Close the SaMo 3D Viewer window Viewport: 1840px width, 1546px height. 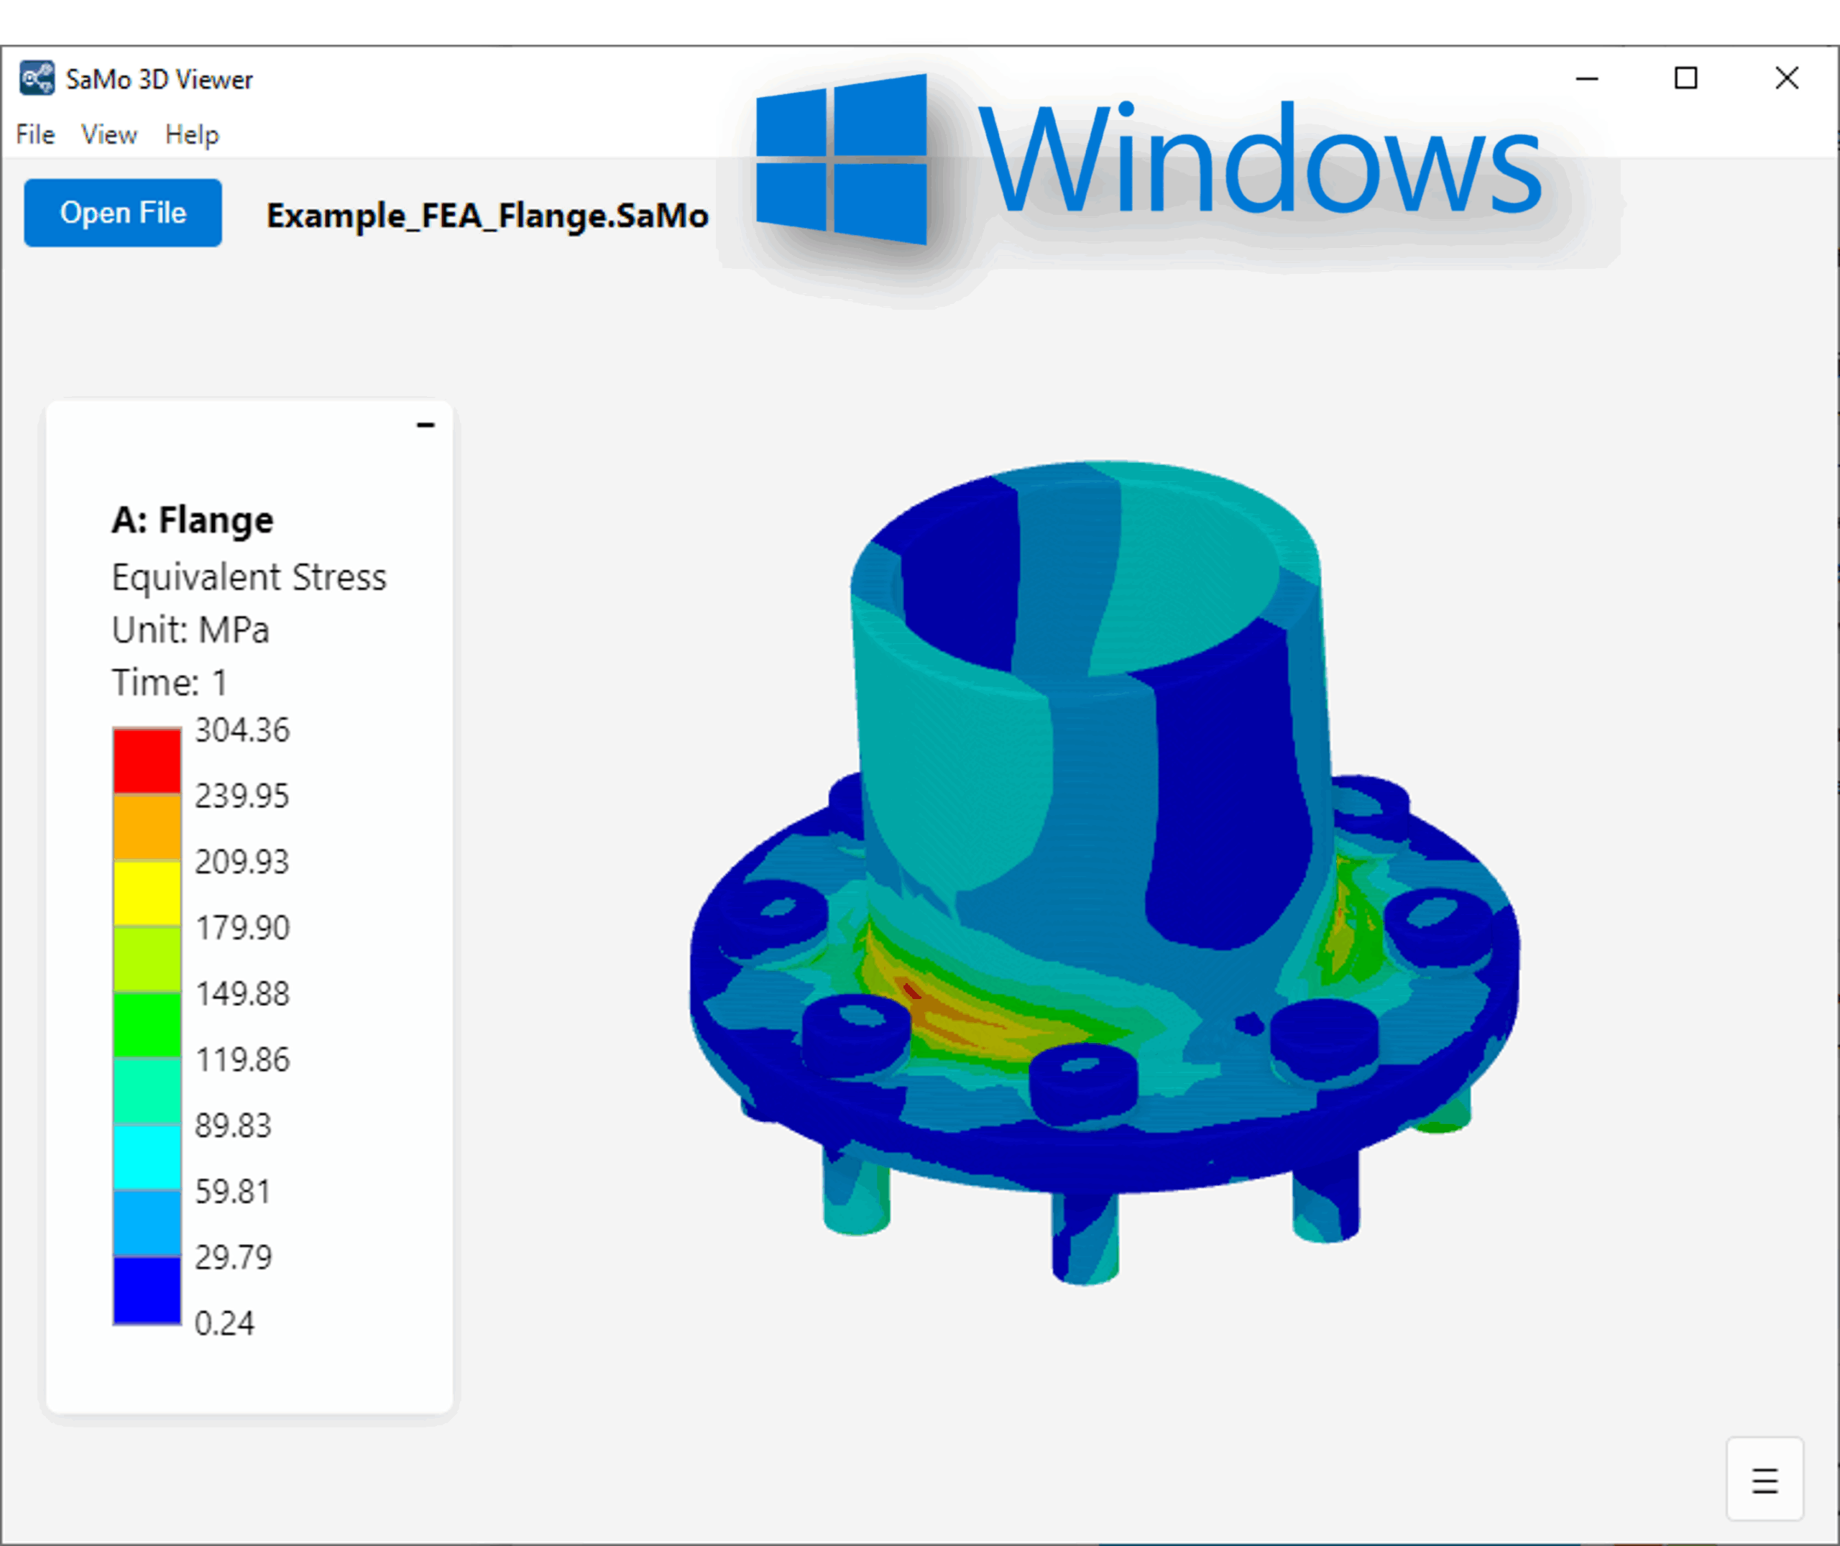coord(1787,79)
